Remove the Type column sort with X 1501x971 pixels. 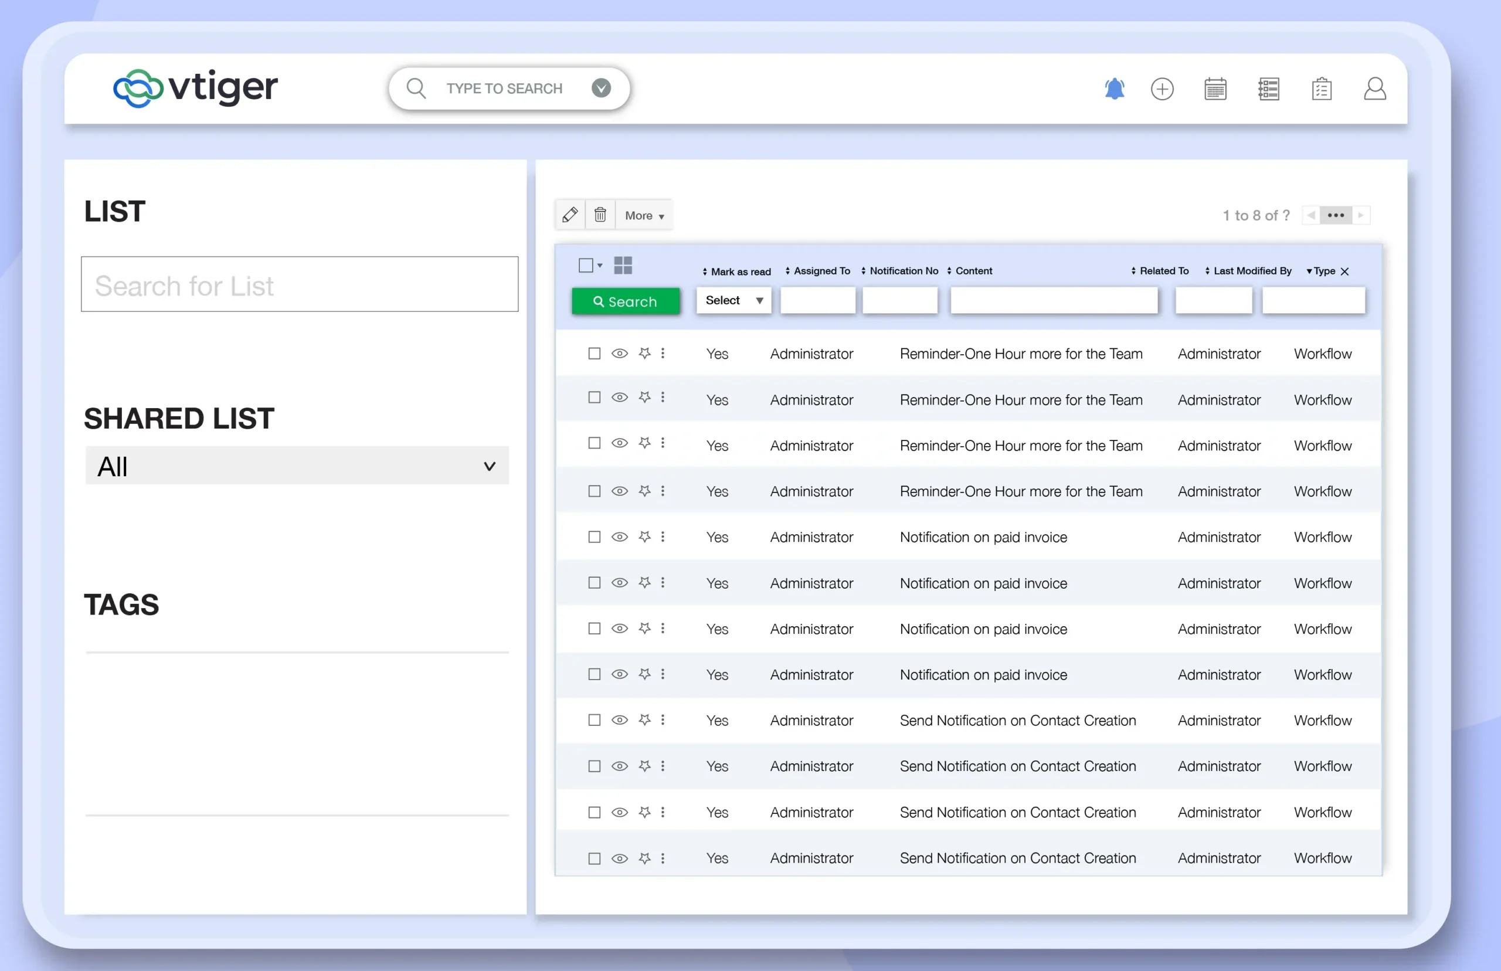pyautogui.click(x=1344, y=271)
